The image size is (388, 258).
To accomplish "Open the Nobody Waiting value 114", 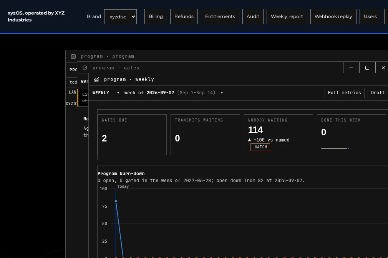I will (x=255, y=130).
